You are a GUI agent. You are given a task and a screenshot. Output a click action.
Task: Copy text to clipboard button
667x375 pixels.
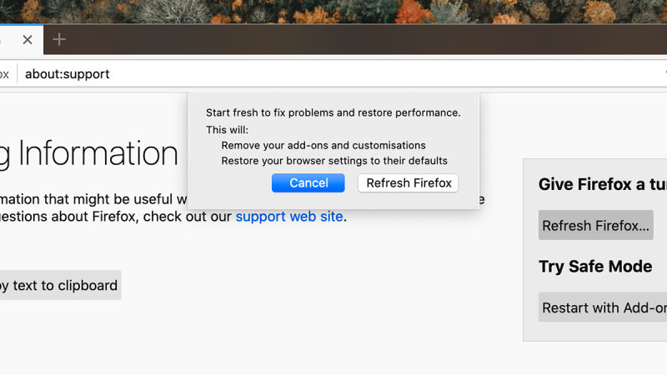coord(60,285)
